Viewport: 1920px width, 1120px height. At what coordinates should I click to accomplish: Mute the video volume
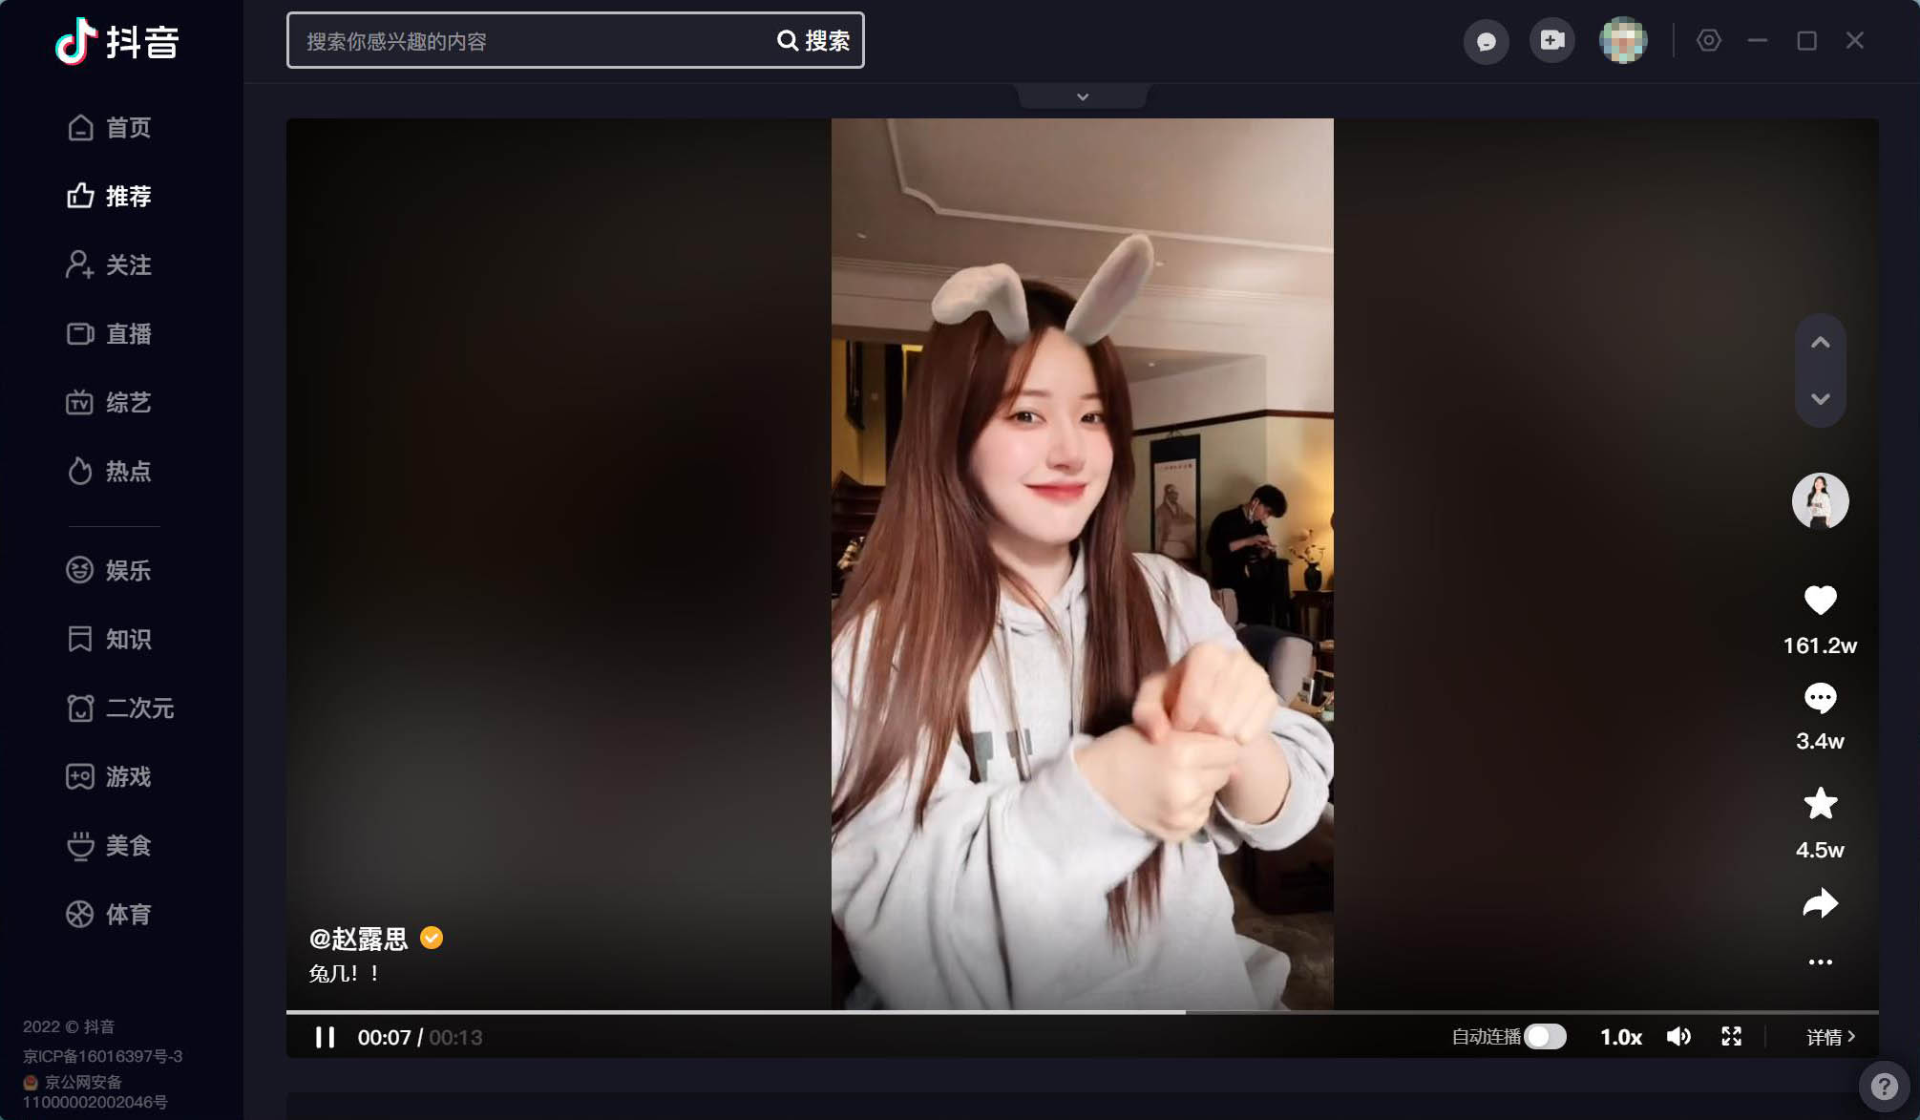1678,1037
